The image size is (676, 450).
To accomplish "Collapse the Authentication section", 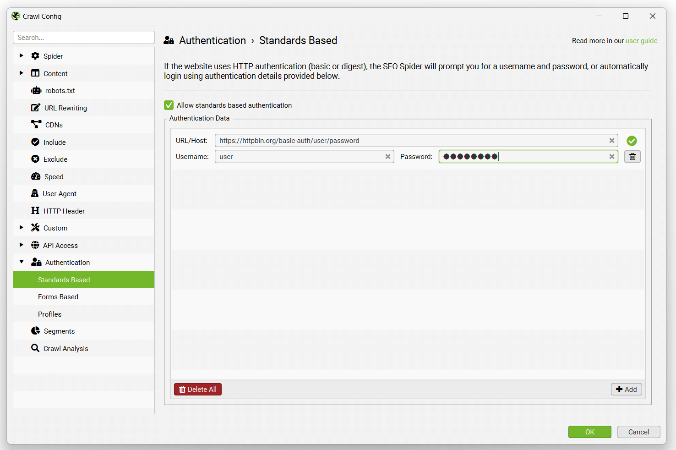I will [x=21, y=262].
